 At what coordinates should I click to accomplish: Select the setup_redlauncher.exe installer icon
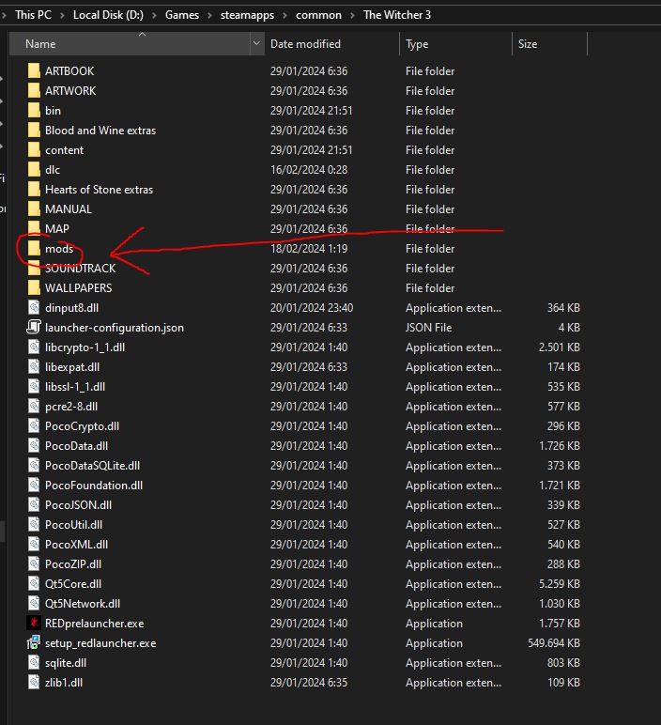(x=34, y=642)
